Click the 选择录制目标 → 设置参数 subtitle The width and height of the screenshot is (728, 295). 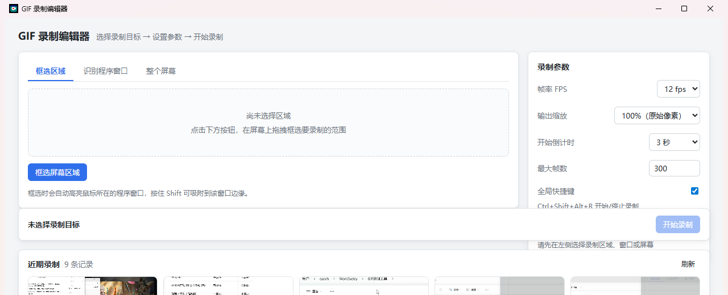pos(160,37)
